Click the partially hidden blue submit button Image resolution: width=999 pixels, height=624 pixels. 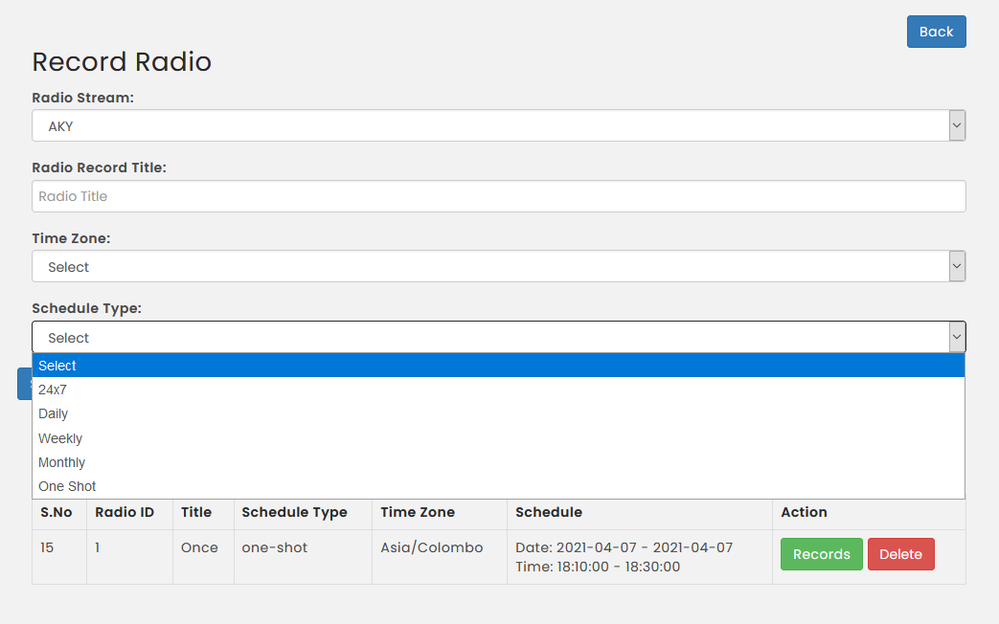click(25, 384)
